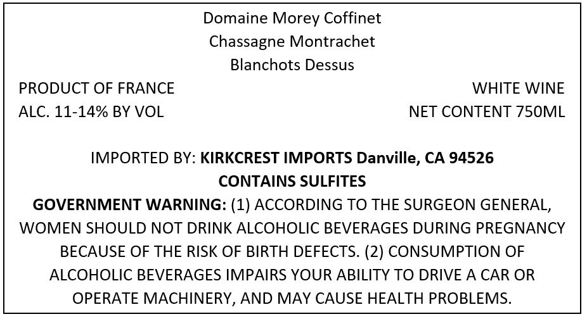The height and width of the screenshot is (319, 587).
Task: Click the Domaine Morey Coffinet title line
Action: click(x=292, y=18)
